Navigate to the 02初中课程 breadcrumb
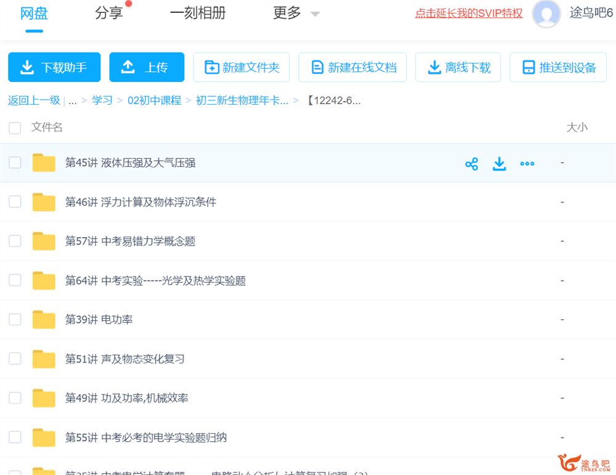 pyautogui.click(x=154, y=100)
